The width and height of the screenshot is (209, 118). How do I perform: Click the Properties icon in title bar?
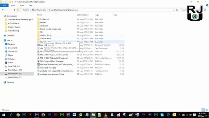click(6, 2)
